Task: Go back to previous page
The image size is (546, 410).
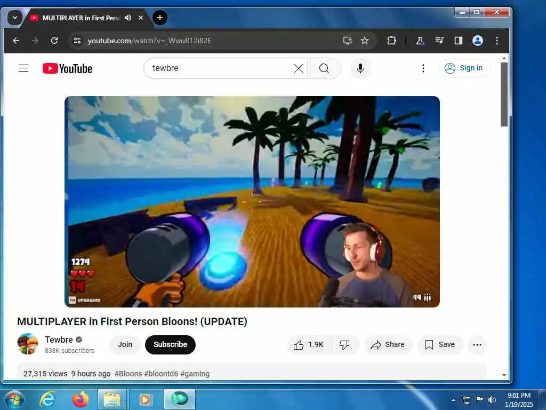Action: [16, 41]
